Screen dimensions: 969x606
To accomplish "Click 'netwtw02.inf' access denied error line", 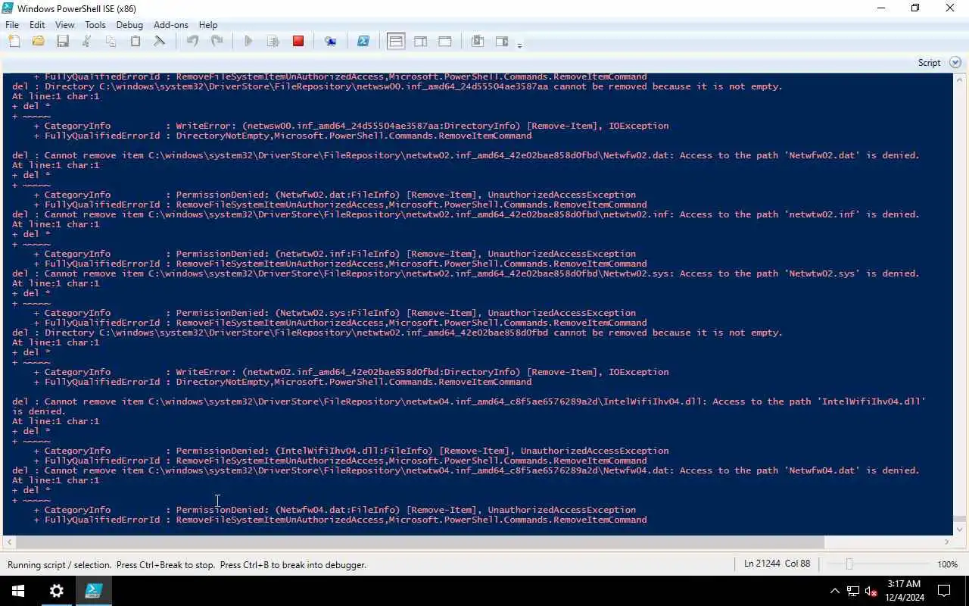I will (x=466, y=214).
